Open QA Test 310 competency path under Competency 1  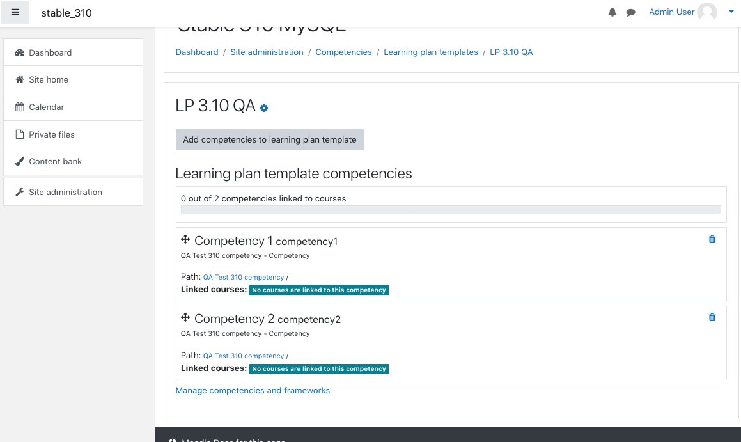click(x=244, y=278)
